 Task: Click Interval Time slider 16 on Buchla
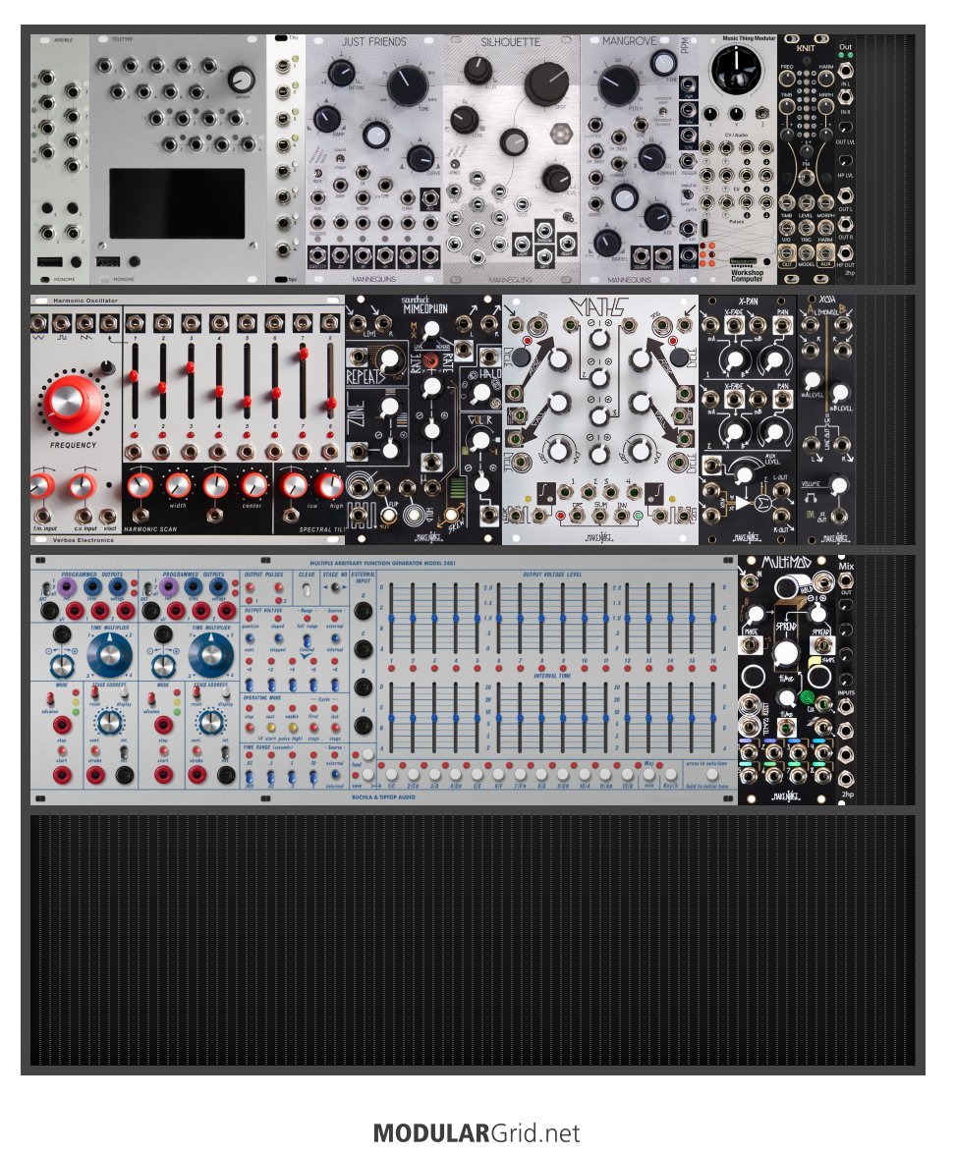(x=712, y=718)
